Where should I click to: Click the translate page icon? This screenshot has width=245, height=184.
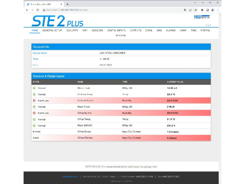pyautogui.click(x=185, y=10)
